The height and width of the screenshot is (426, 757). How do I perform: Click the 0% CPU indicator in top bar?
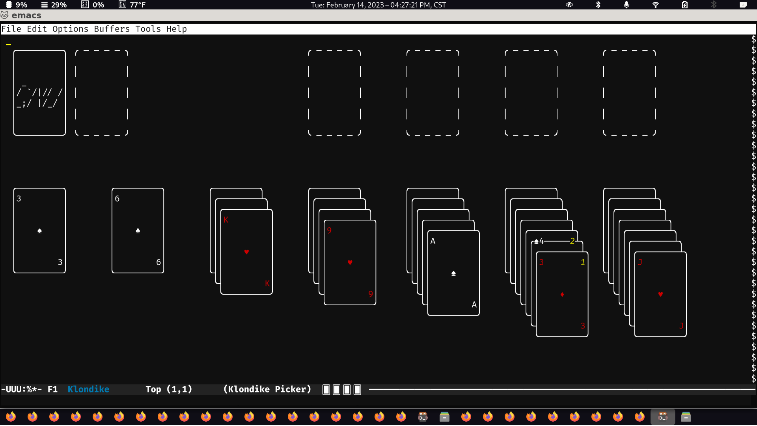coord(93,5)
